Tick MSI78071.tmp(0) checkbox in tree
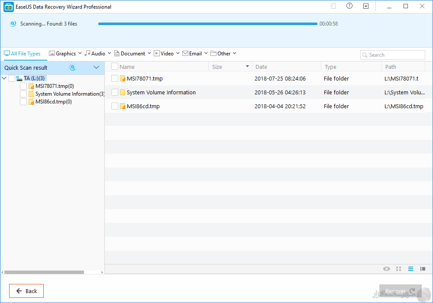Image resolution: width=433 pixels, height=303 pixels. pyautogui.click(x=23, y=86)
